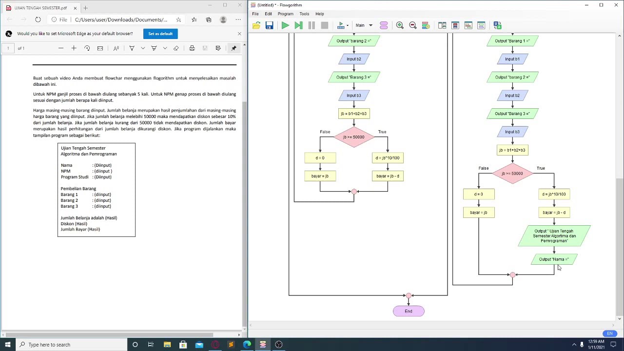624x351 pixels.
Task: Select the right loop's Input b1 shape
Action: (512, 59)
